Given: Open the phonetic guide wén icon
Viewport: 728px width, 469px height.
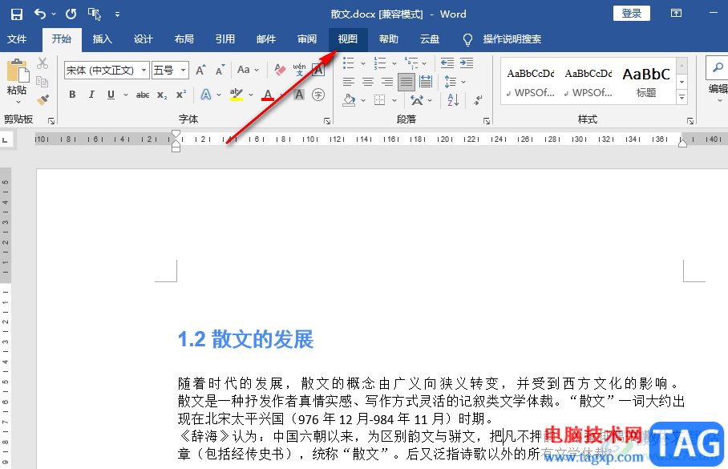Looking at the screenshot, I should [300, 70].
